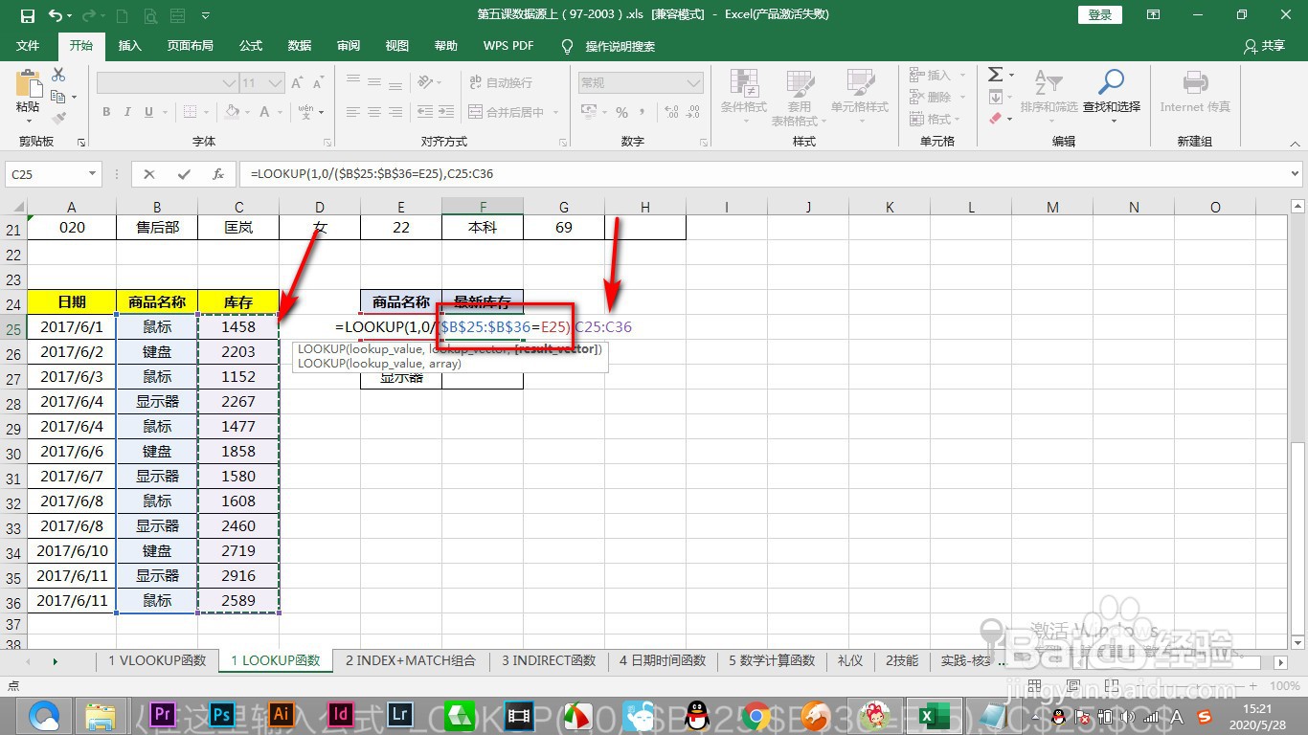The image size is (1308, 735).
Task: Open the Merge and Center (合并后居中) dropdown arrow
Action: coord(553,112)
